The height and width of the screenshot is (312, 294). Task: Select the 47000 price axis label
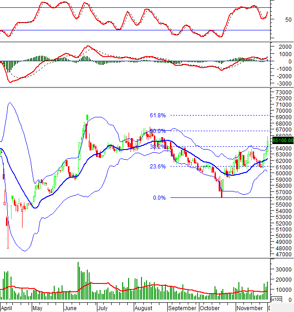point(283,254)
